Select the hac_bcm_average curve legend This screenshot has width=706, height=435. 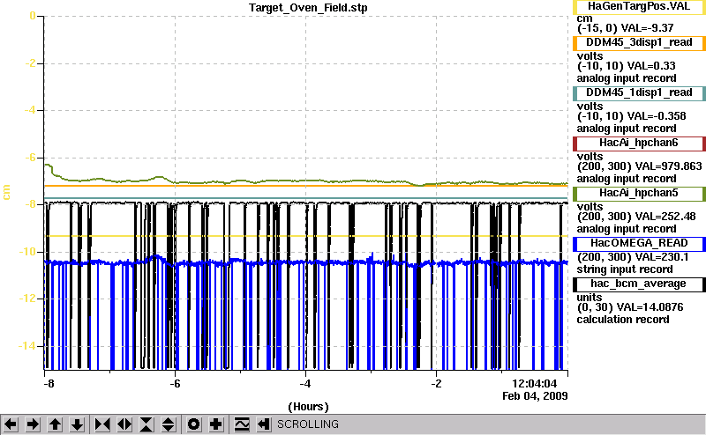pos(639,284)
